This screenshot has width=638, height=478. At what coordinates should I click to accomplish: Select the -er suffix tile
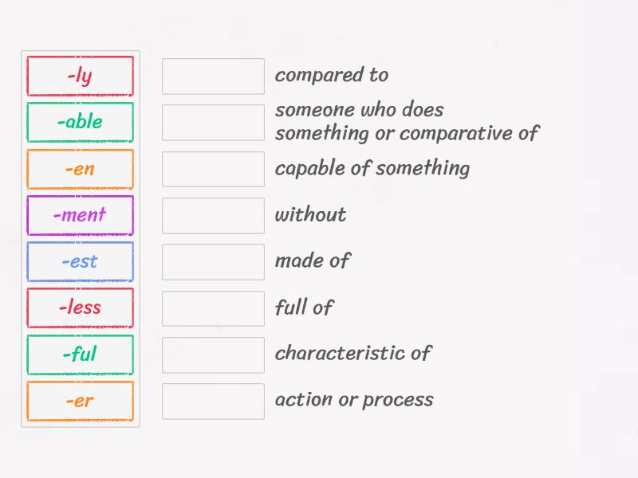(80, 401)
